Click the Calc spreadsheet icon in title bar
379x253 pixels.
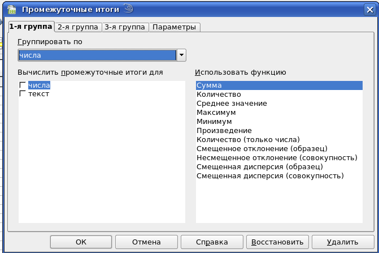pos(12,10)
